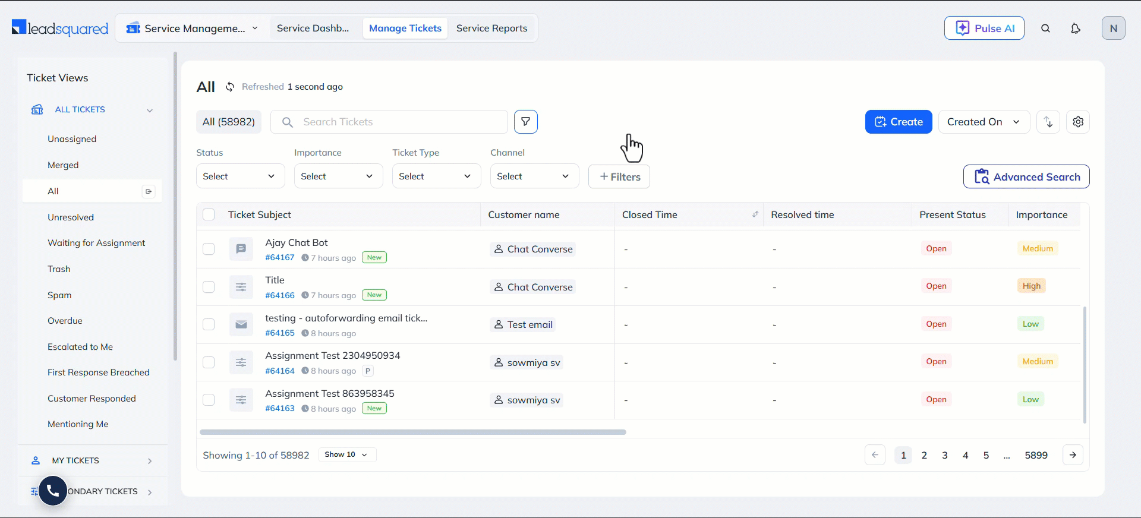
Task: Open Pulse AI
Action: (984, 28)
